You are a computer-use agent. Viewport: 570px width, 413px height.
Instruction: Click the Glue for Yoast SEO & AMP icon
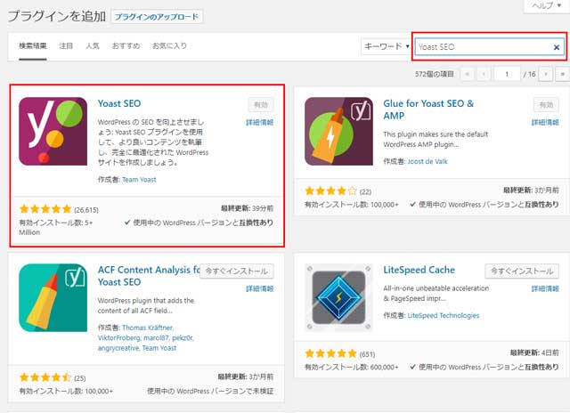pyautogui.click(x=338, y=131)
